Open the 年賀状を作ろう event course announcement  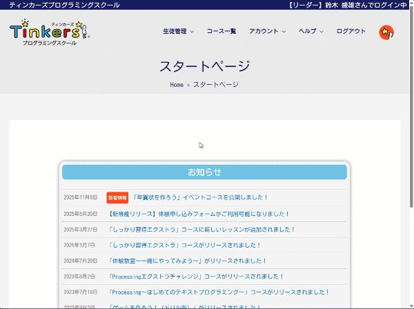(x=201, y=197)
